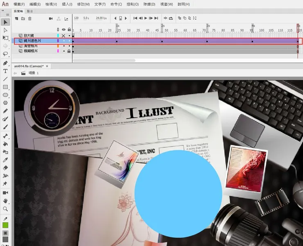
Task: Step forward one frame
Action: click(x=151, y=18)
